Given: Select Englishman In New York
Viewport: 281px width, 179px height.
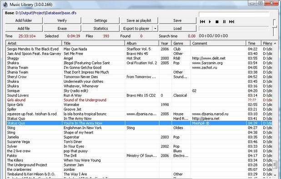Looking at the screenshot, I should 139,128.
